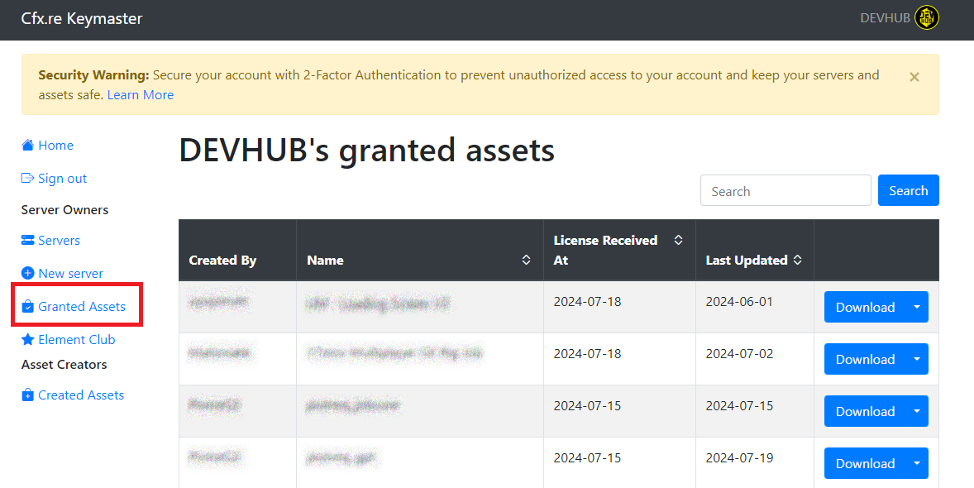Sort table by Name column

pyautogui.click(x=526, y=260)
